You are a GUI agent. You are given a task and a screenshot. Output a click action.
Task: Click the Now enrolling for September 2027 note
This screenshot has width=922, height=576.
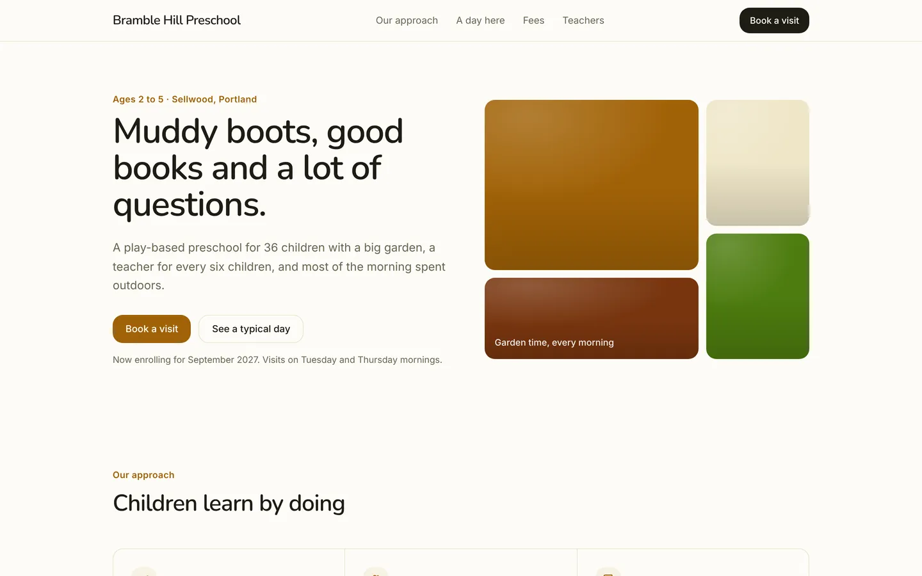point(277,360)
